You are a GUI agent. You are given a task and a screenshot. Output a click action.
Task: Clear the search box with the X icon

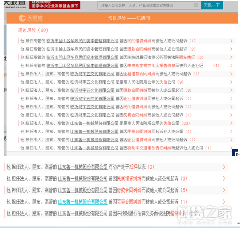[x=196, y=5]
